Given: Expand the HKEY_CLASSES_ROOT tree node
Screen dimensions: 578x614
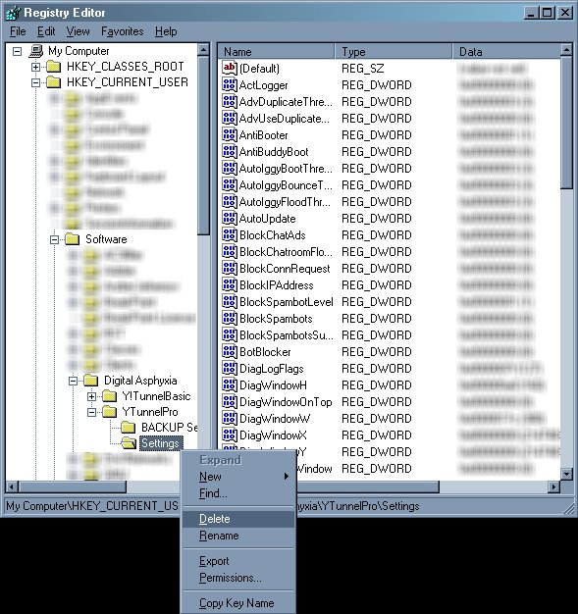Looking at the screenshot, I should point(35,67).
